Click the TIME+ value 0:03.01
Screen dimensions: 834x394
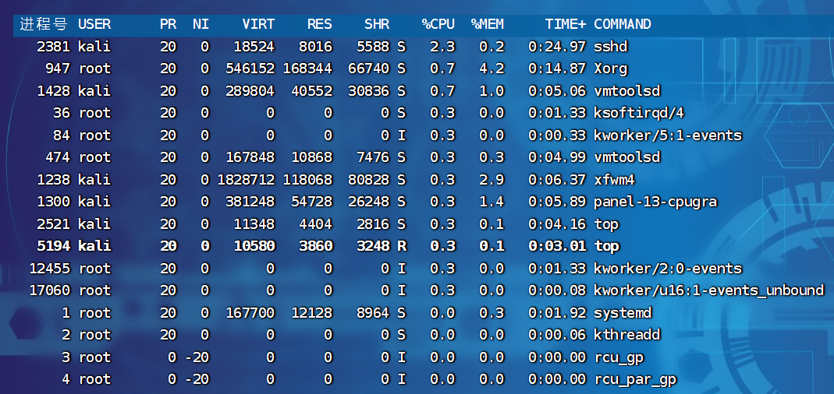(x=557, y=246)
